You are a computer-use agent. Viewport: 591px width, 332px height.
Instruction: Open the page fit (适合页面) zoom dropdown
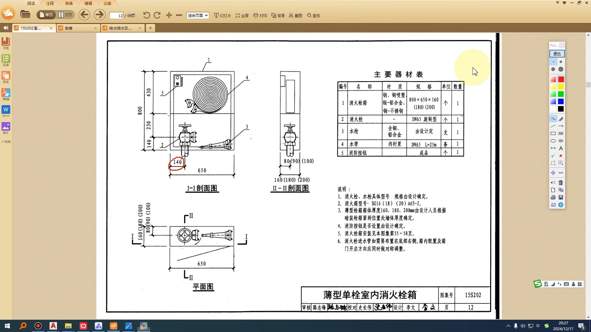tap(198, 15)
